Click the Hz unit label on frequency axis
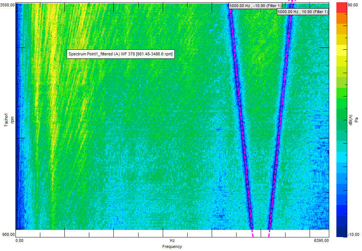The height and width of the screenshot is (251, 362). point(172,240)
